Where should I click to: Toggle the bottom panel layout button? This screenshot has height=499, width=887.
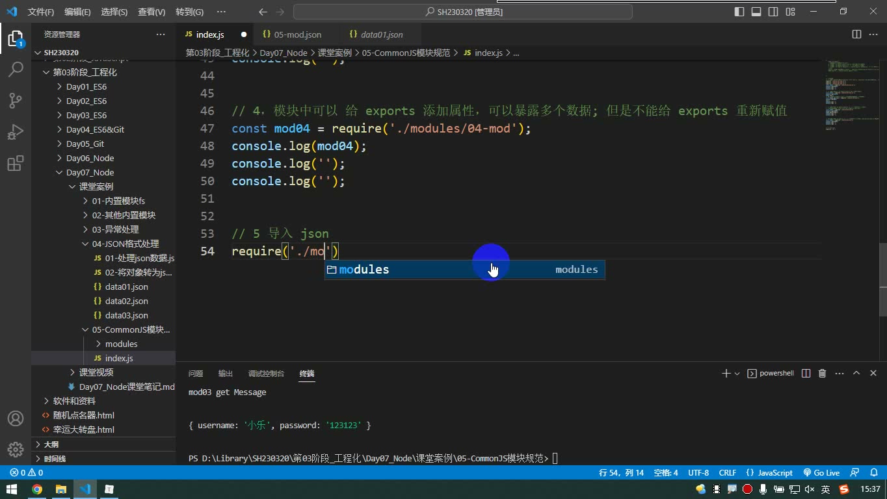click(x=756, y=12)
